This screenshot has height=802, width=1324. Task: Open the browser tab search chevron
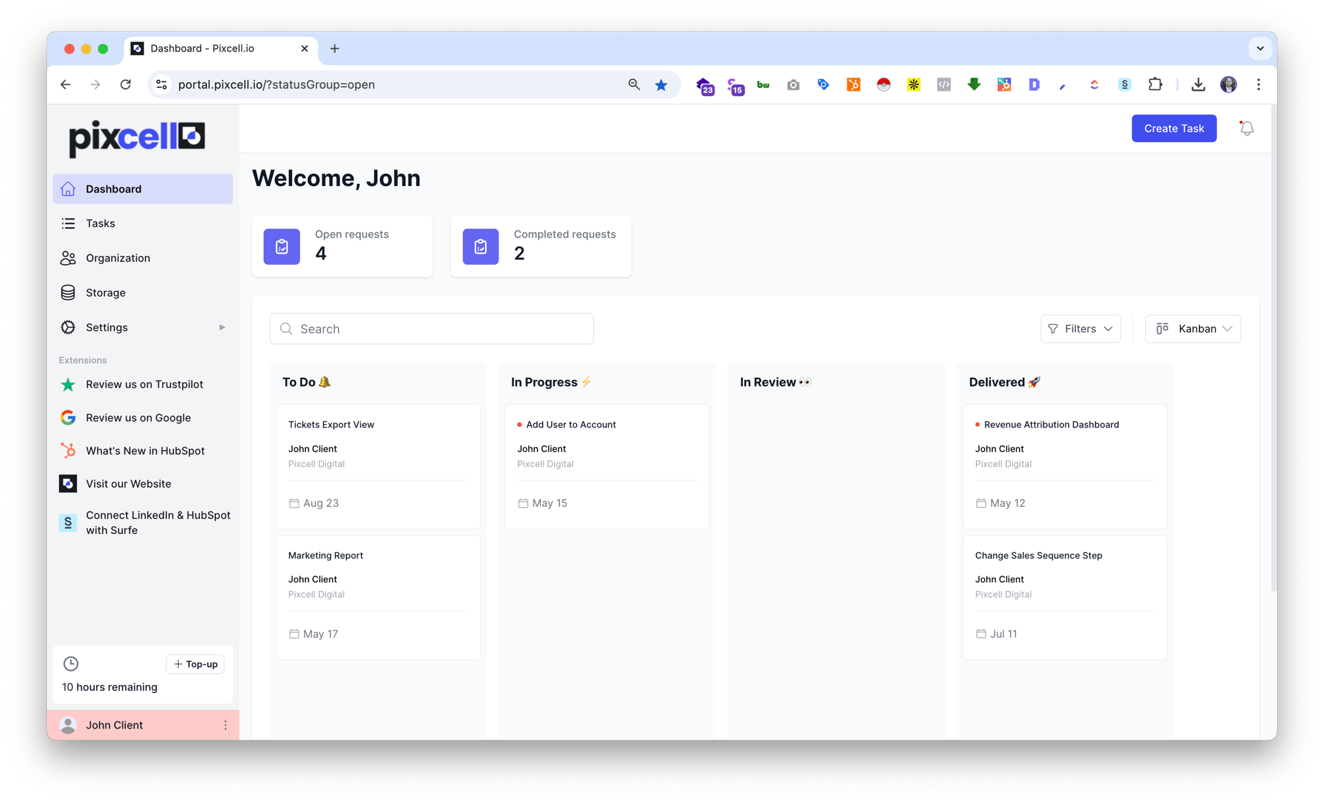coord(1260,48)
